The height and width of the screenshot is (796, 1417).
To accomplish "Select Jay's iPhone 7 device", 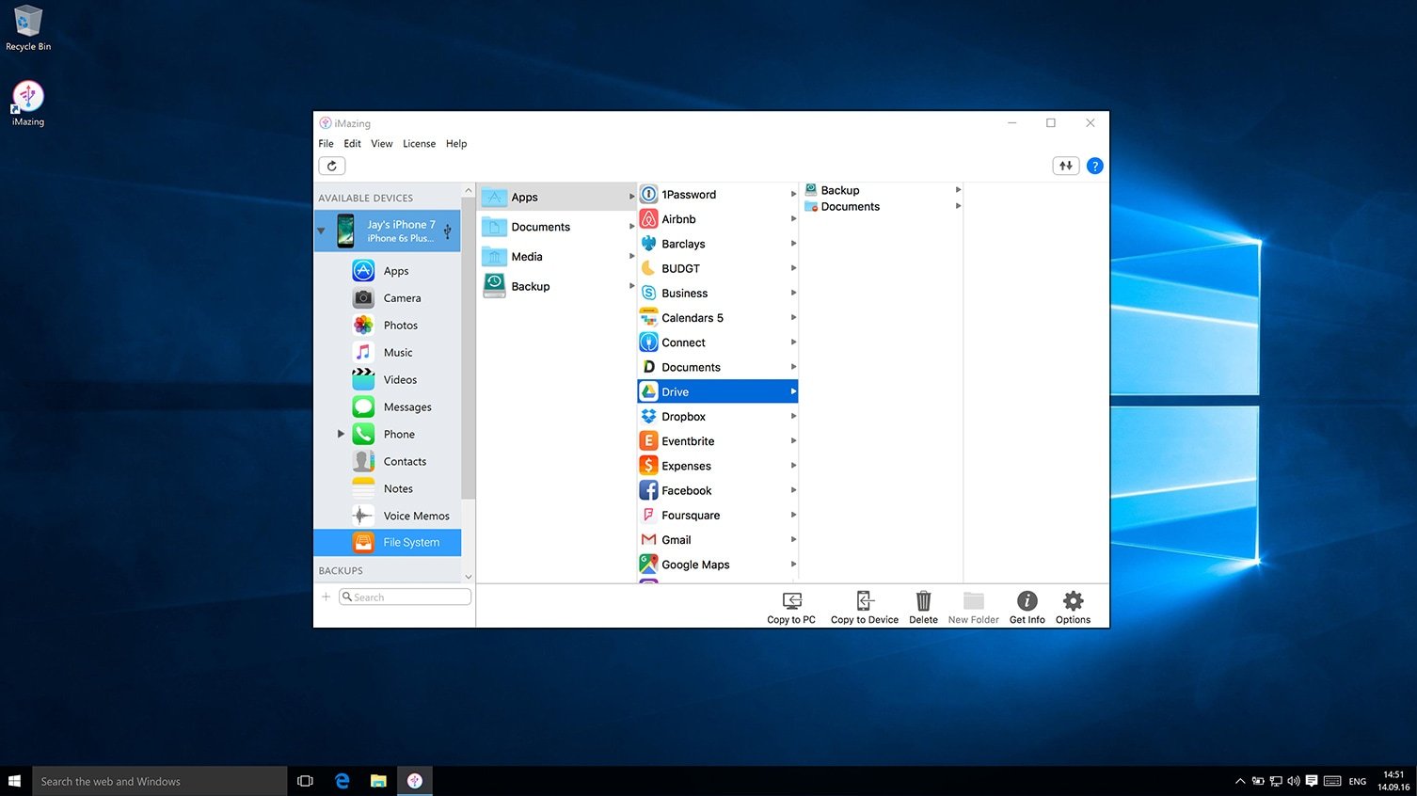I will coord(388,231).
